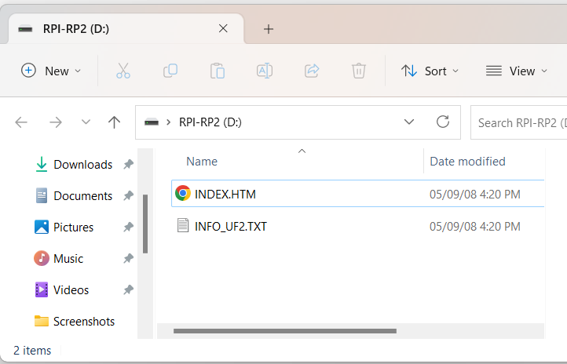
Task: Select the INFO_UF2.TXT file
Action: click(x=231, y=227)
